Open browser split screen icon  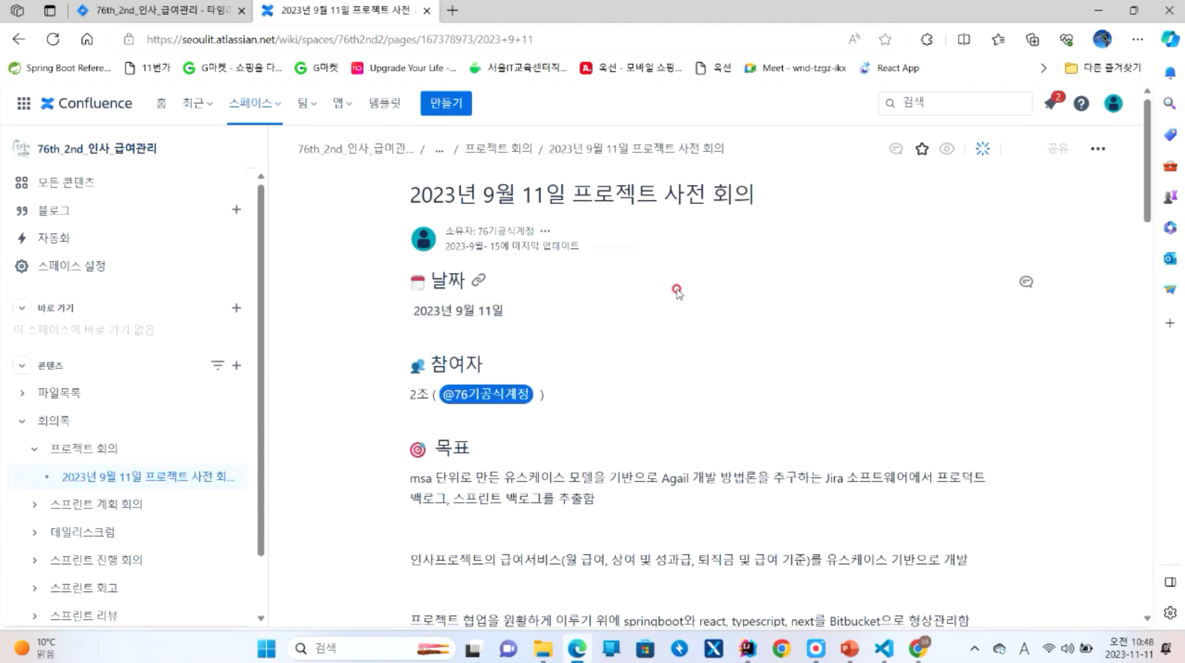(964, 39)
